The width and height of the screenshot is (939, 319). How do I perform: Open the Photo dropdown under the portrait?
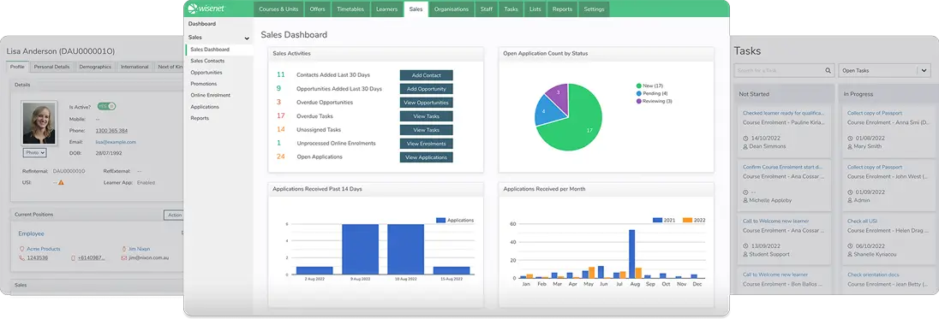[x=35, y=152]
